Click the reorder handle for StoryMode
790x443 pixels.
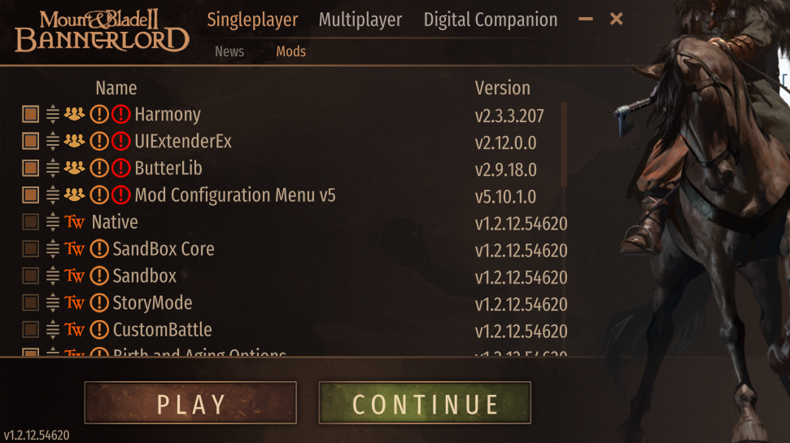click(x=52, y=303)
